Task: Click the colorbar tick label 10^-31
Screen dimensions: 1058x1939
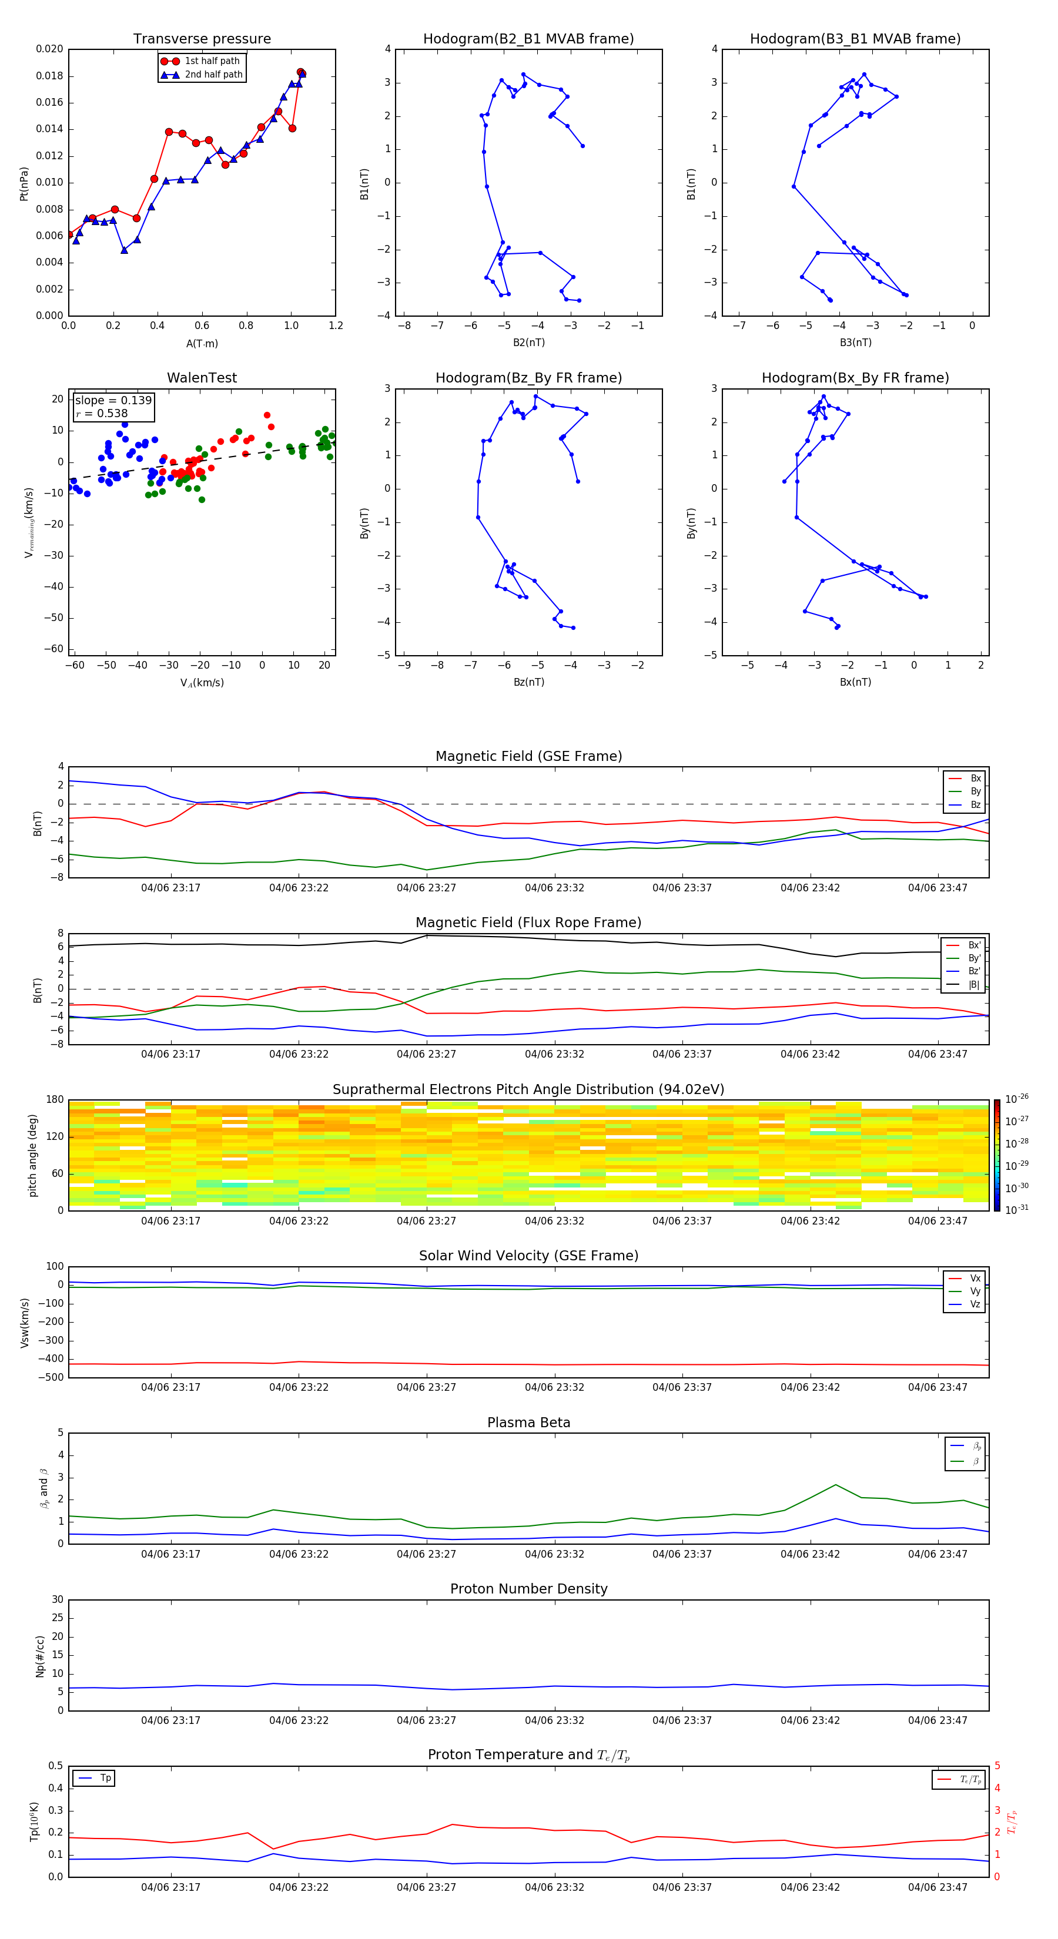Action: coord(1017,1210)
